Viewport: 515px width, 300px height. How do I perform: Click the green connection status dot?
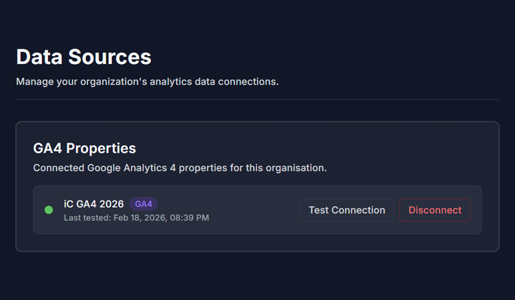(49, 210)
